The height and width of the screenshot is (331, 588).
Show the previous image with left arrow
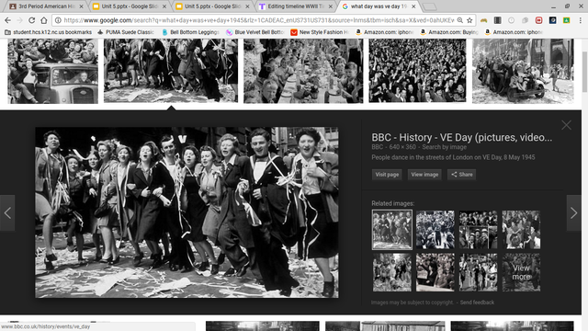[x=7, y=212]
